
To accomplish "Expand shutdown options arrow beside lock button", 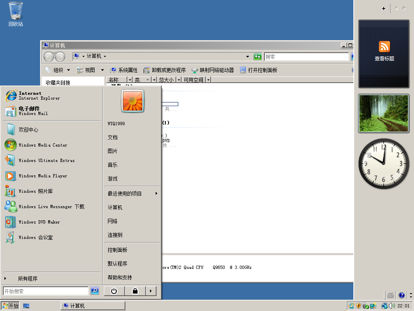I will (151, 291).
